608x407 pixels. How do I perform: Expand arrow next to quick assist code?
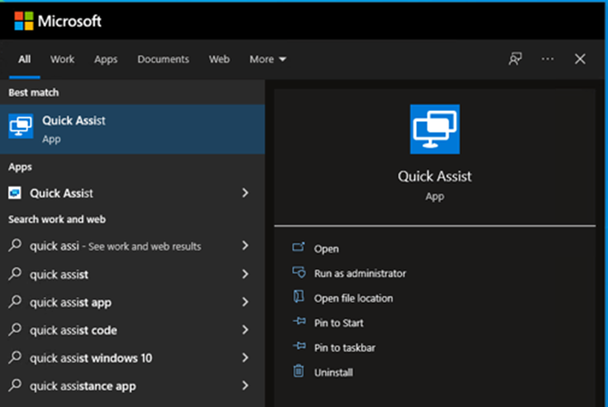(245, 330)
